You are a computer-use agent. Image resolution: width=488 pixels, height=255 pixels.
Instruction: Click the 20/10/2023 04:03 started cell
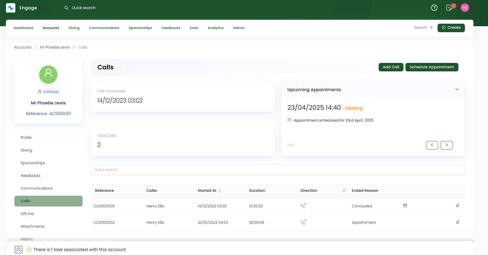(x=213, y=223)
